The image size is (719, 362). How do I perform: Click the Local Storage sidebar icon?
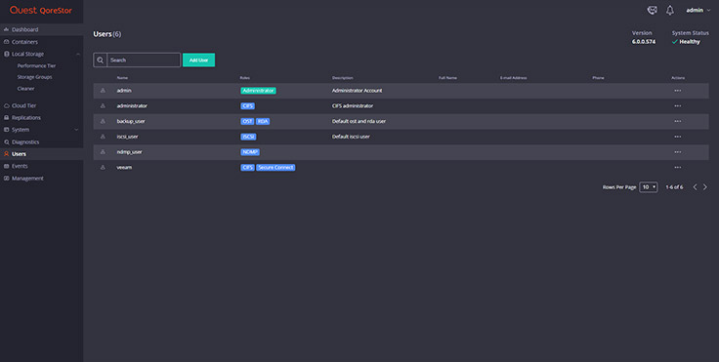(7, 54)
